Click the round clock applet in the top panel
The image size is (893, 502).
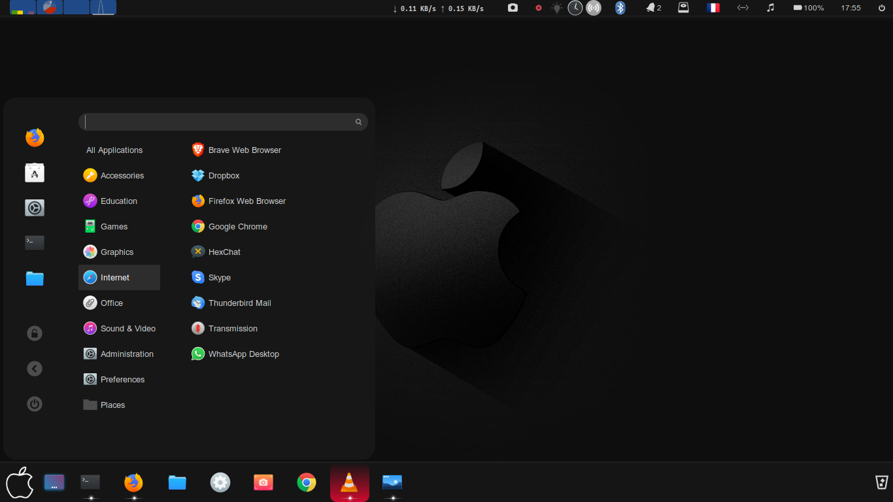click(575, 8)
